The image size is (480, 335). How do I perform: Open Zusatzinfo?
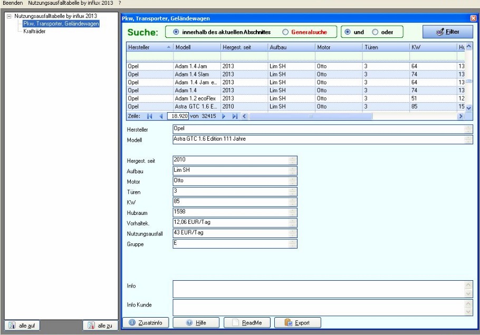point(146,323)
